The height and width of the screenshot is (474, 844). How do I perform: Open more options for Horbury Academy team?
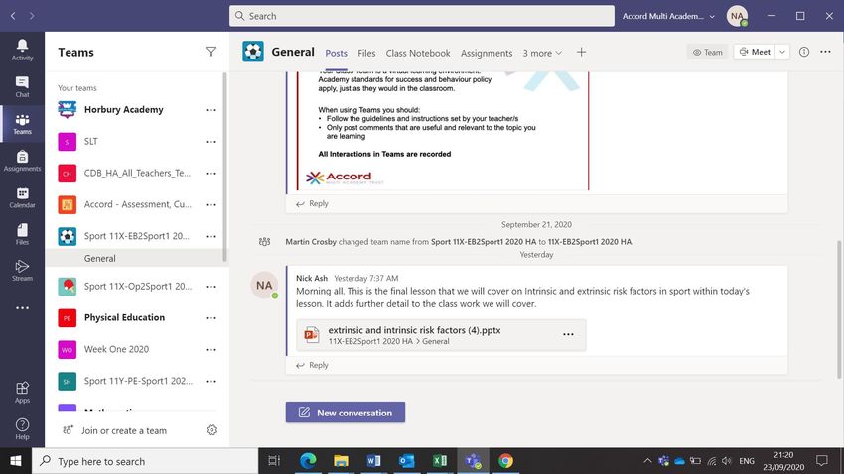[x=211, y=110]
